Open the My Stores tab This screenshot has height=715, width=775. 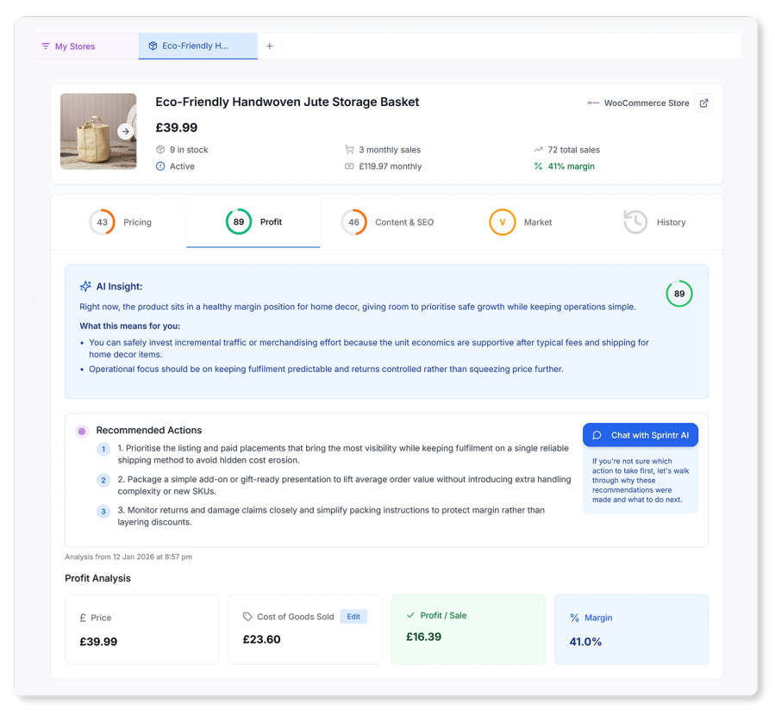pos(86,47)
